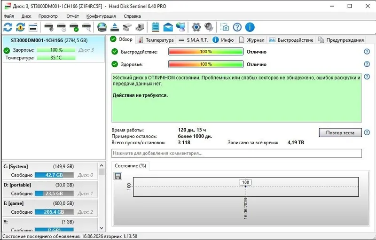This screenshot has width=376, height=240.
Task: Open the Справка menu
Action: [x=132, y=16]
